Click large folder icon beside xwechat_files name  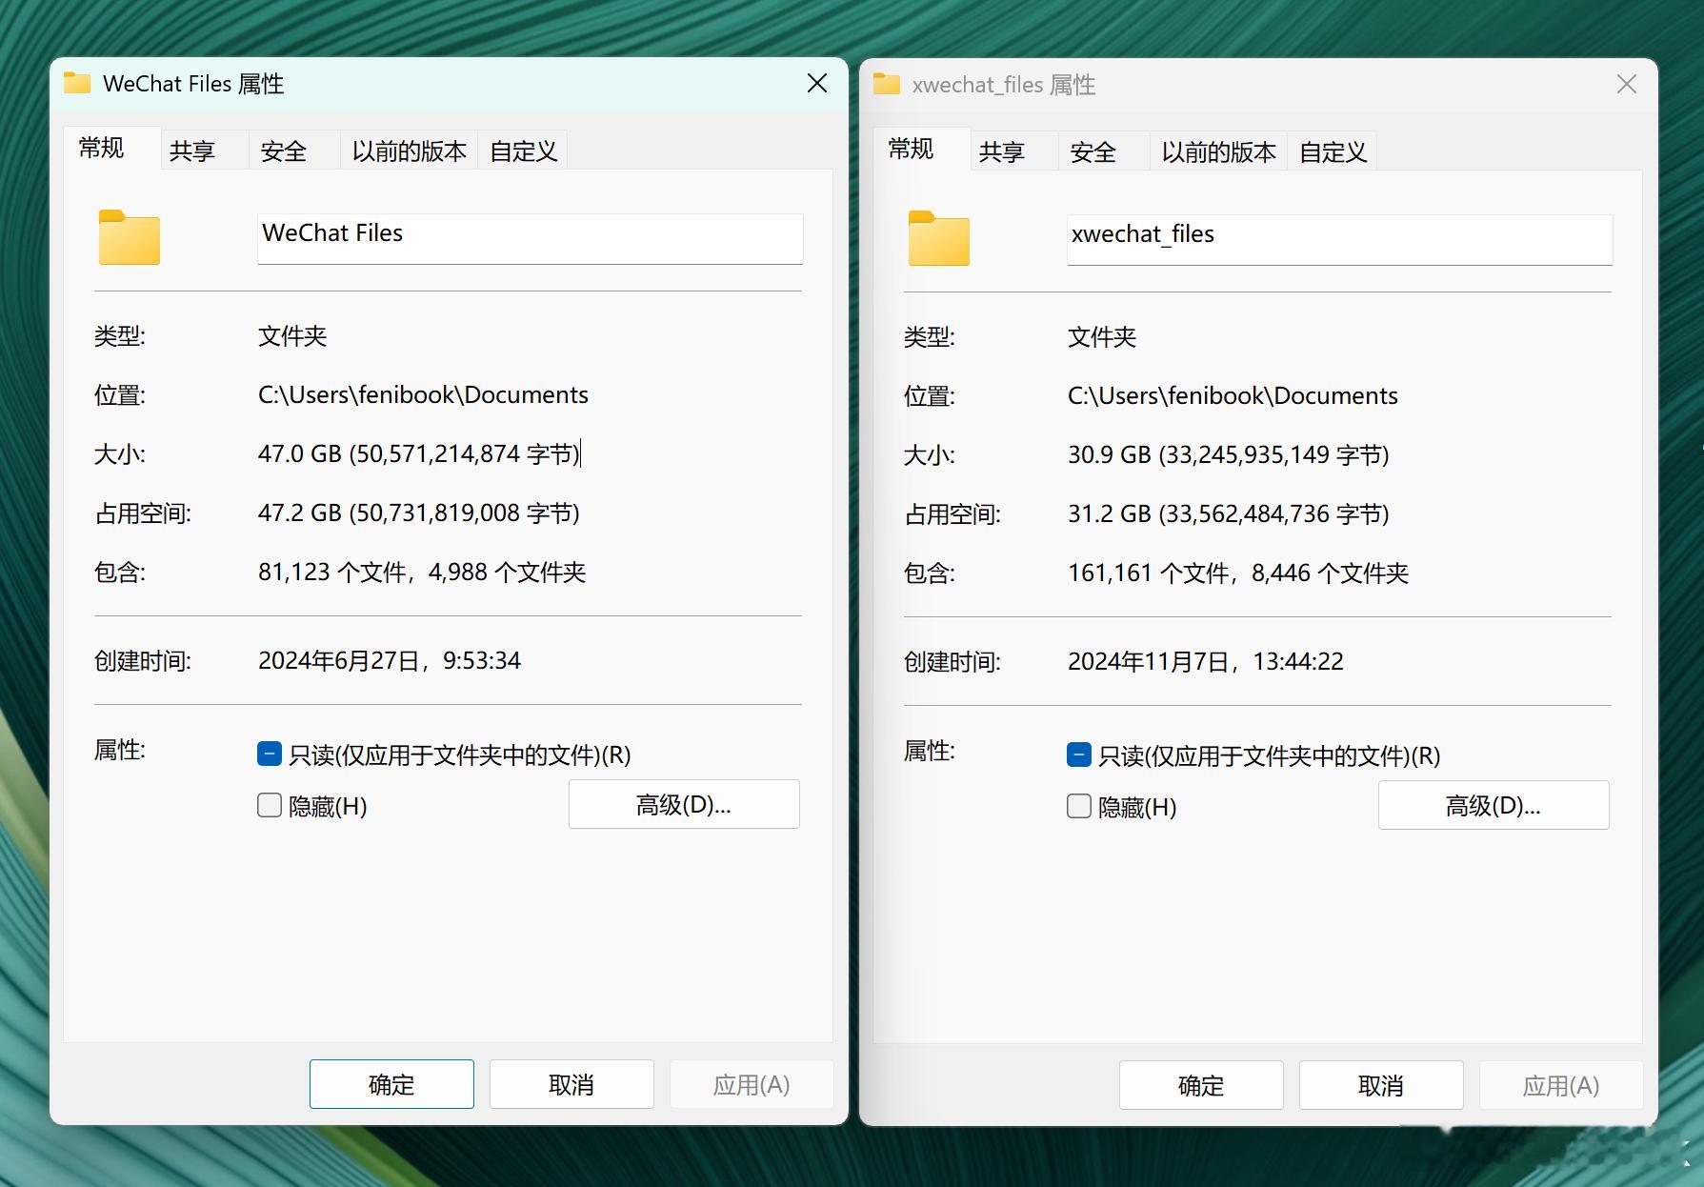coord(939,238)
